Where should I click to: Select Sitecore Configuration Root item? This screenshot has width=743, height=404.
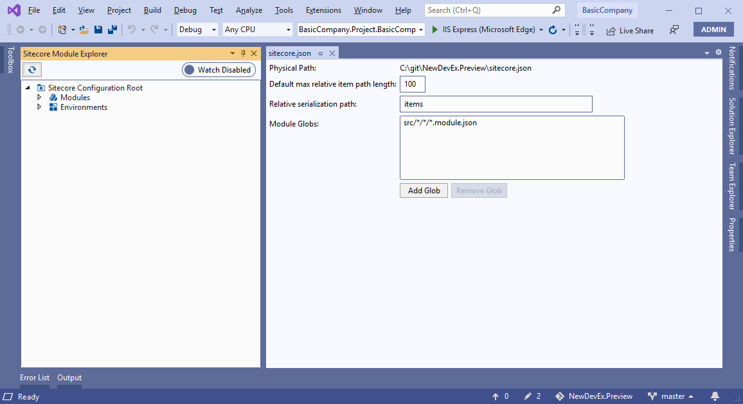[x=94, y=87]
